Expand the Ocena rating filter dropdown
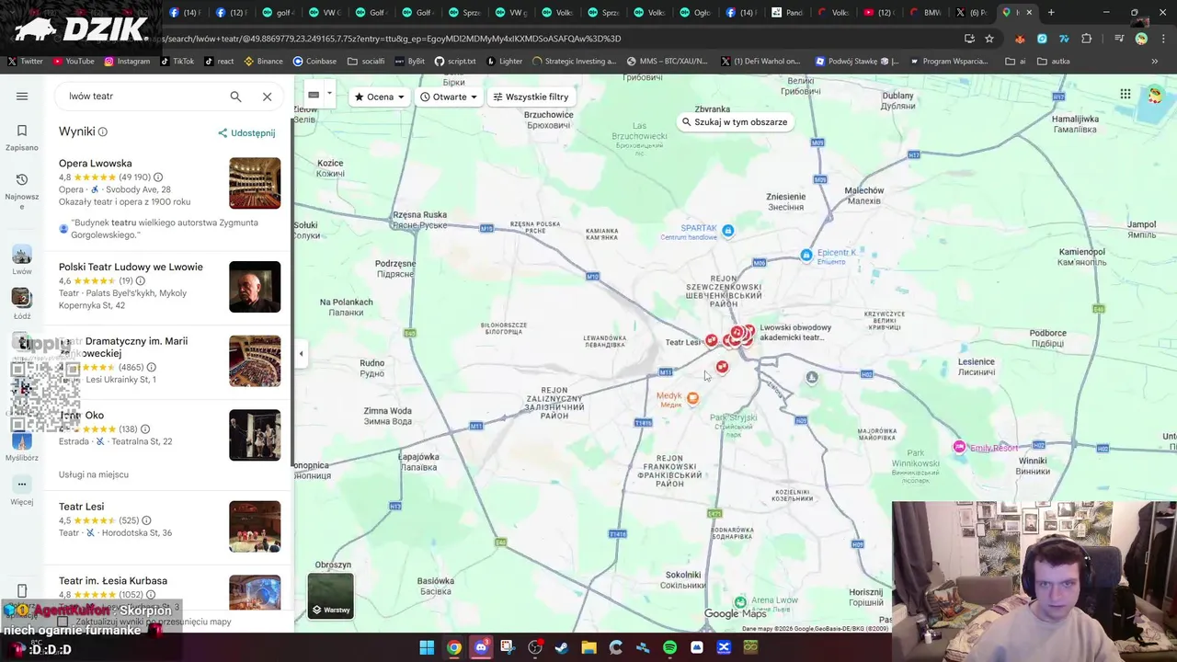1177x662 pixels. 380,97
